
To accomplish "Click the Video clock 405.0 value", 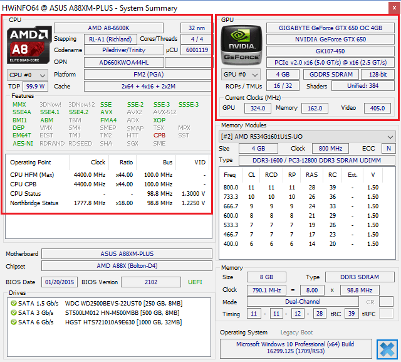I will [377, 109].
